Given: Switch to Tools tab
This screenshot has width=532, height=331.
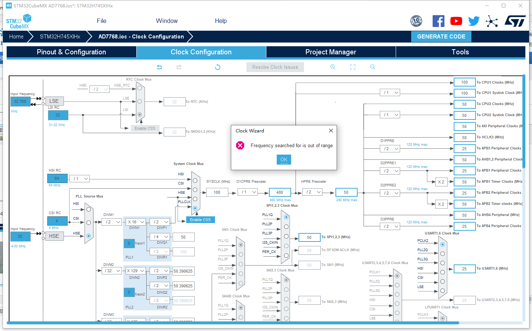Looking at the screenshot, I should click(460, 52).
